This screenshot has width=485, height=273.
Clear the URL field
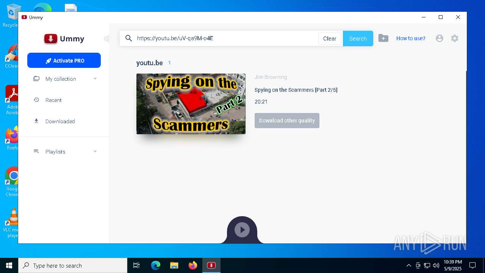click(x=330, y=38)
